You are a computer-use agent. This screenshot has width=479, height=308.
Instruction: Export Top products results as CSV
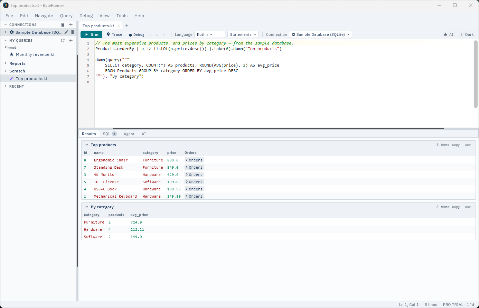pyautogui.click(x=468, y=145)
